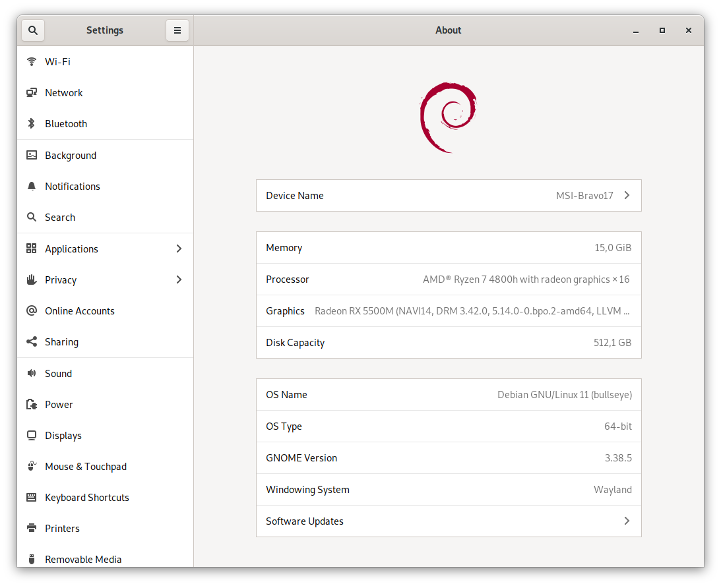Click the Notifications bell icon

[31, 186]
